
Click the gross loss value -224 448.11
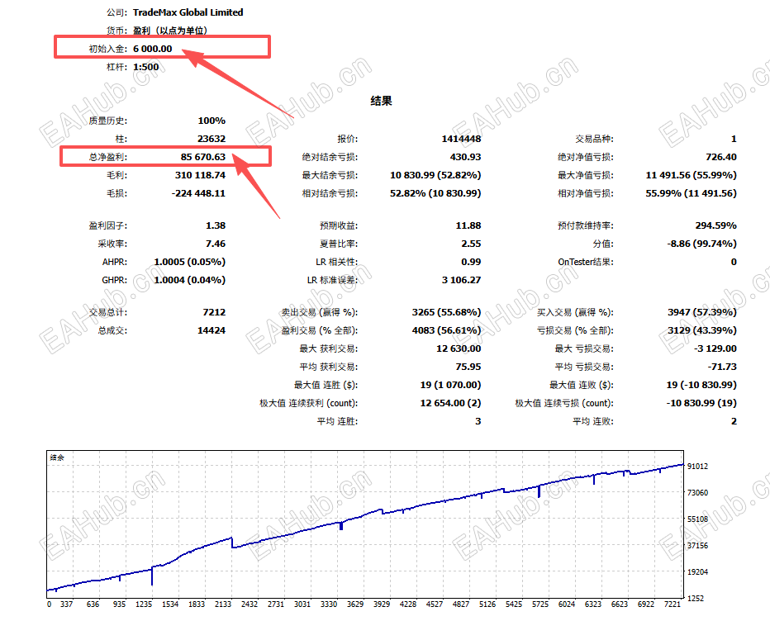pyautogui.click(x=198, y=193)
